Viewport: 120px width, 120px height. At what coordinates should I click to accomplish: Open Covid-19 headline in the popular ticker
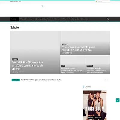click(41, 80)
